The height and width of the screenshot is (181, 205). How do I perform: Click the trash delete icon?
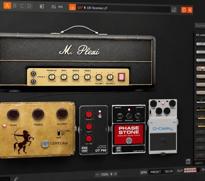[x=188, y=161]
